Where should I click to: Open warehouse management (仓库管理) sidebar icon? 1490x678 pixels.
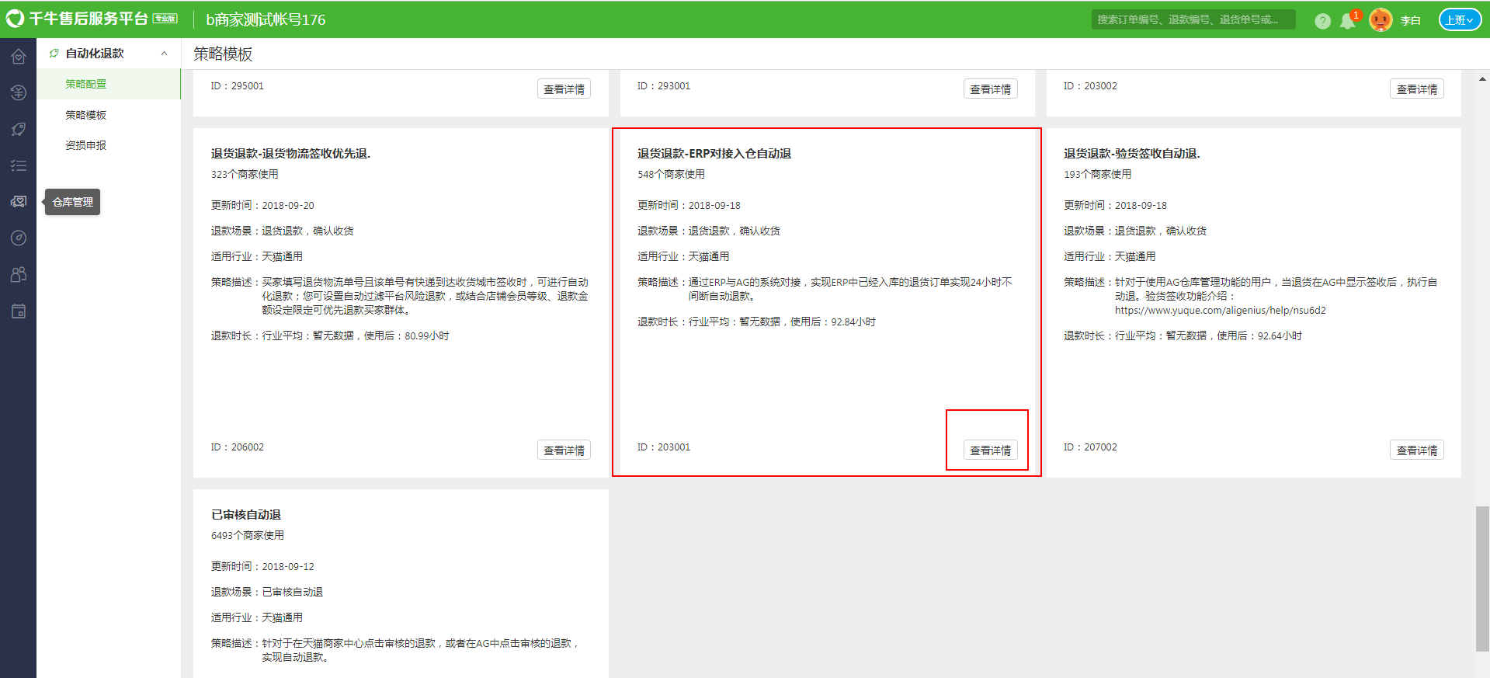(19, 202)
